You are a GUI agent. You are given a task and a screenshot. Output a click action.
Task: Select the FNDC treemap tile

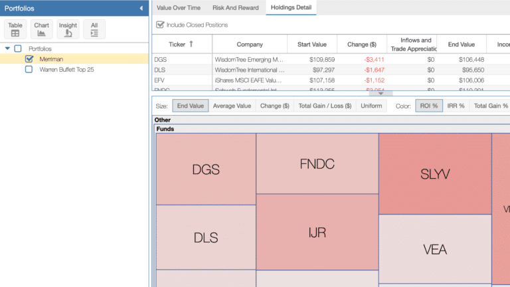point(317,163)
